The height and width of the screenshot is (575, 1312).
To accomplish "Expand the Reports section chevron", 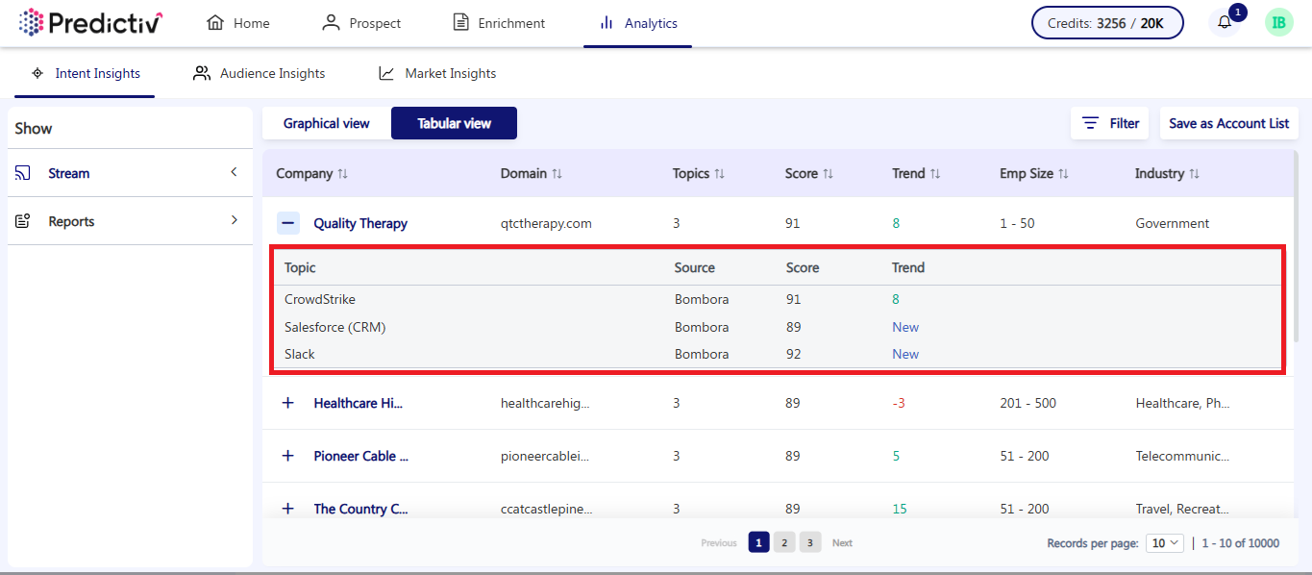I will coord(234,221).
